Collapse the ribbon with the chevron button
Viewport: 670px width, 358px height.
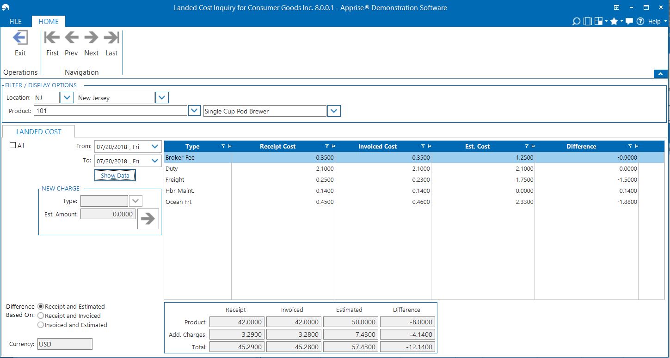(x=660, y=74)
